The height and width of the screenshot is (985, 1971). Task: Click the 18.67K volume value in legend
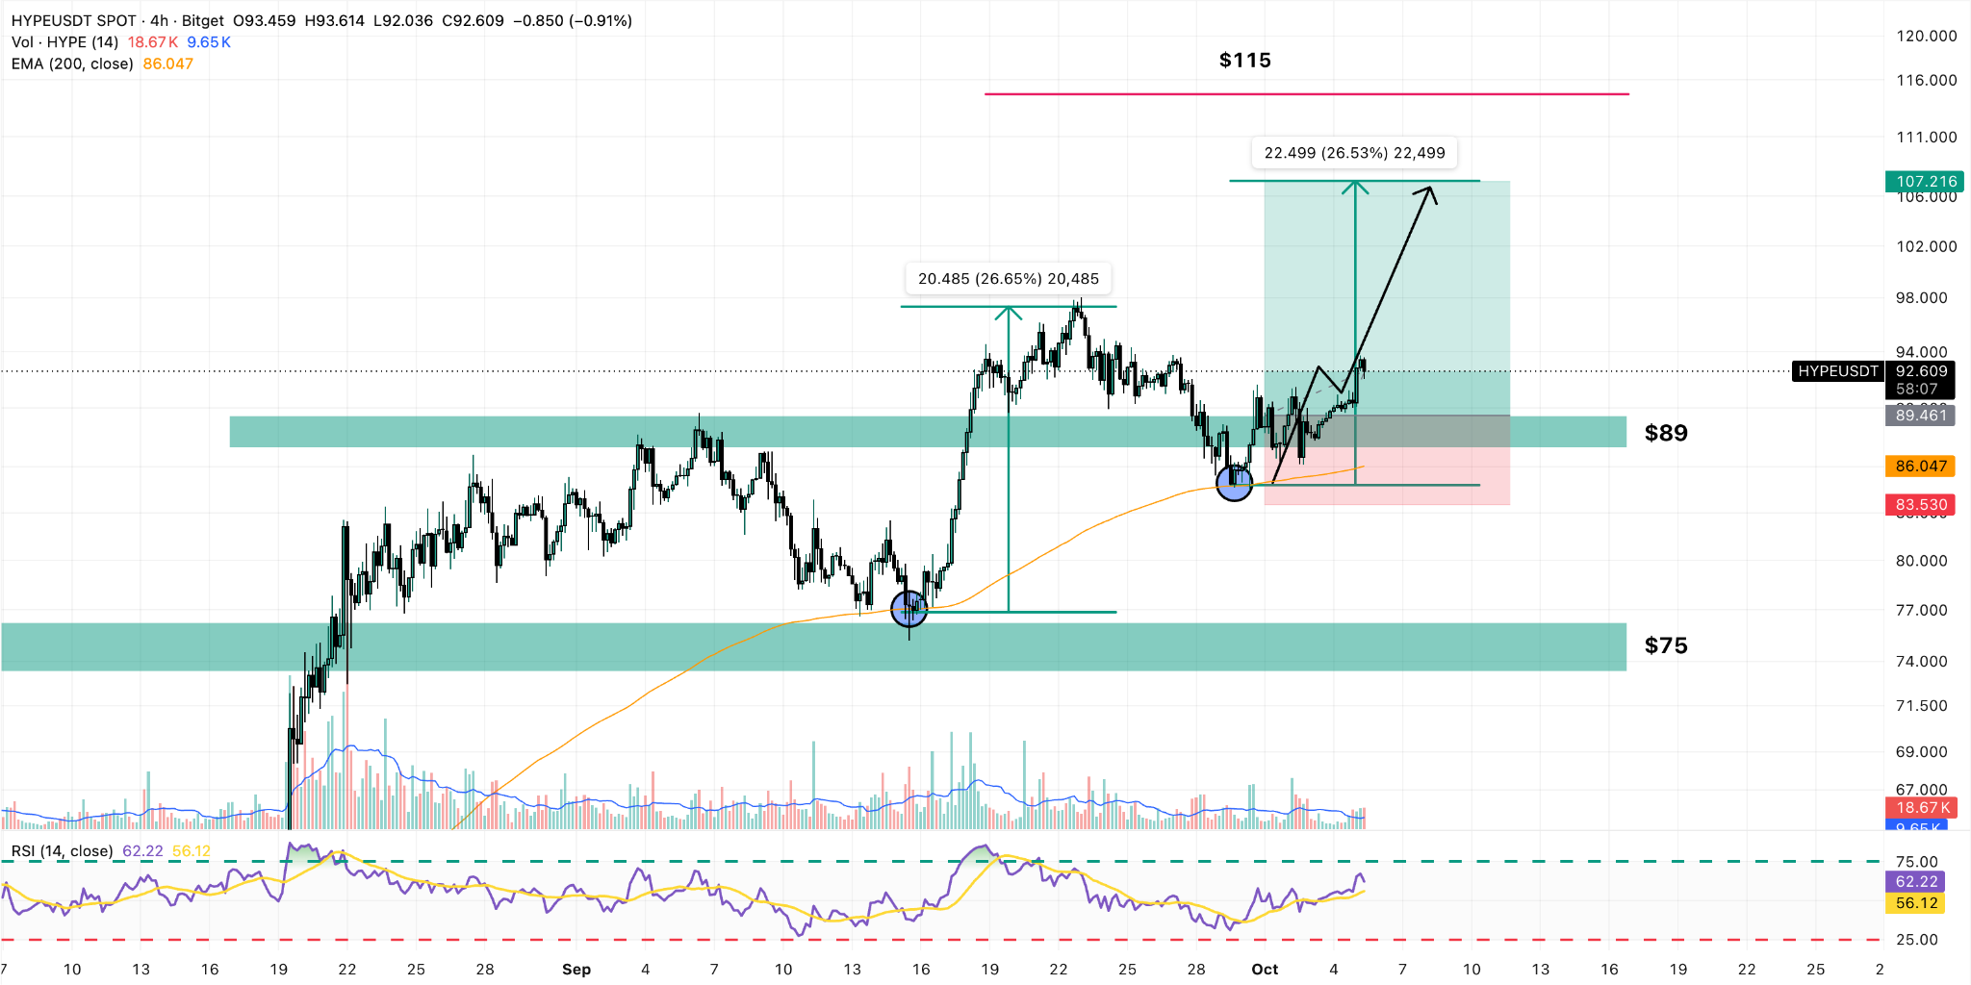point(153,42)
